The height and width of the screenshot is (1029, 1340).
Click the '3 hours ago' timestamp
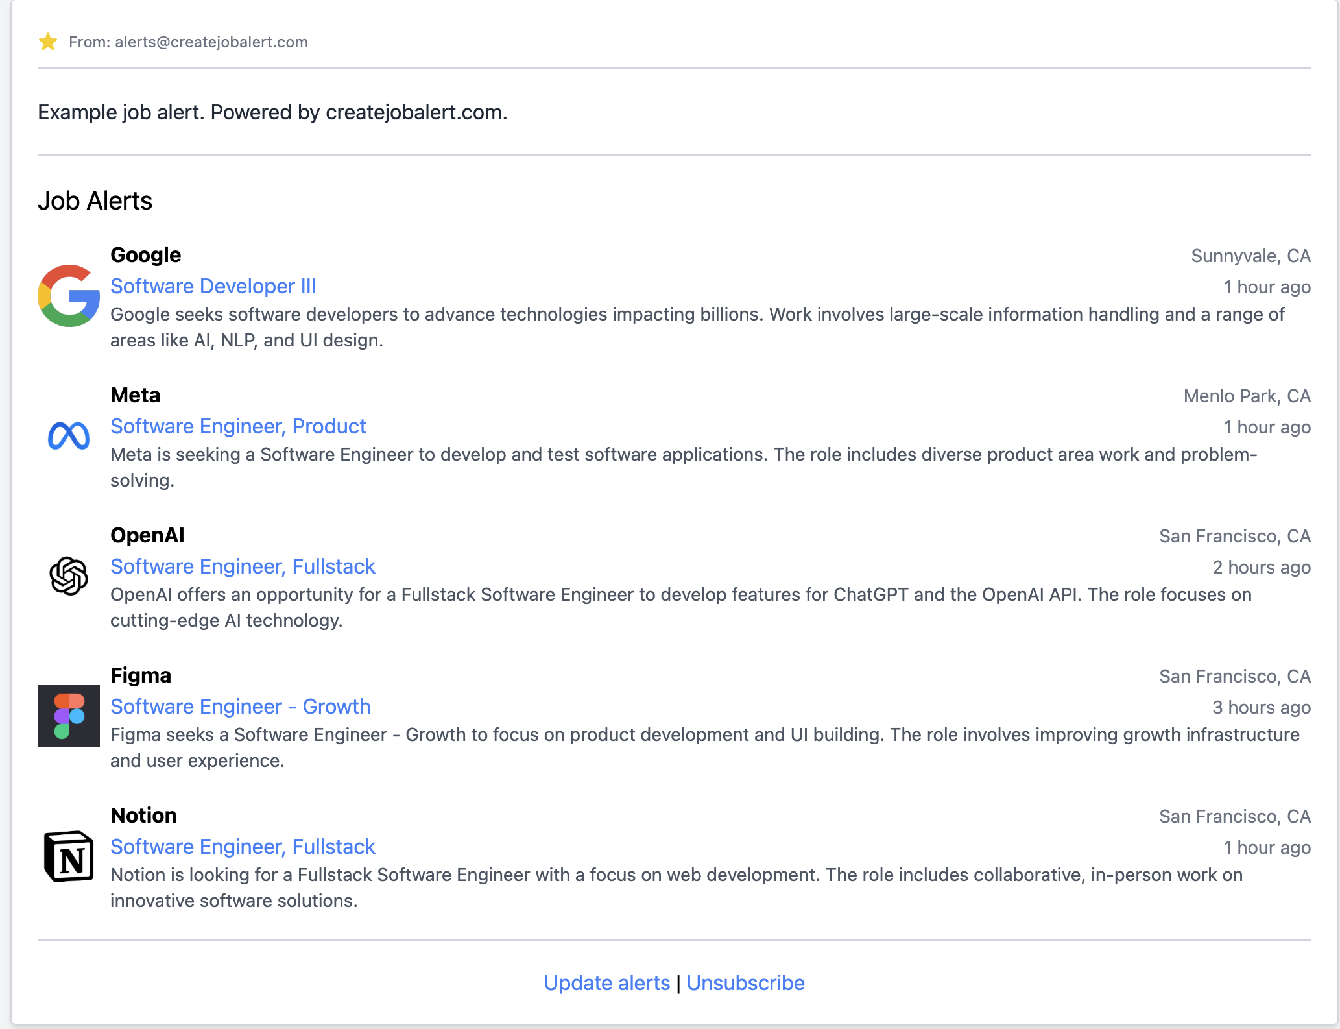point(1261,708)
